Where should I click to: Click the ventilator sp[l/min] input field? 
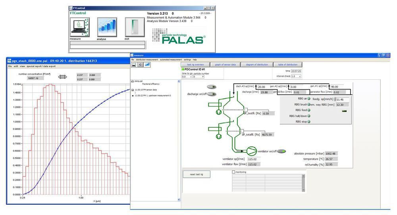[254, 159]
